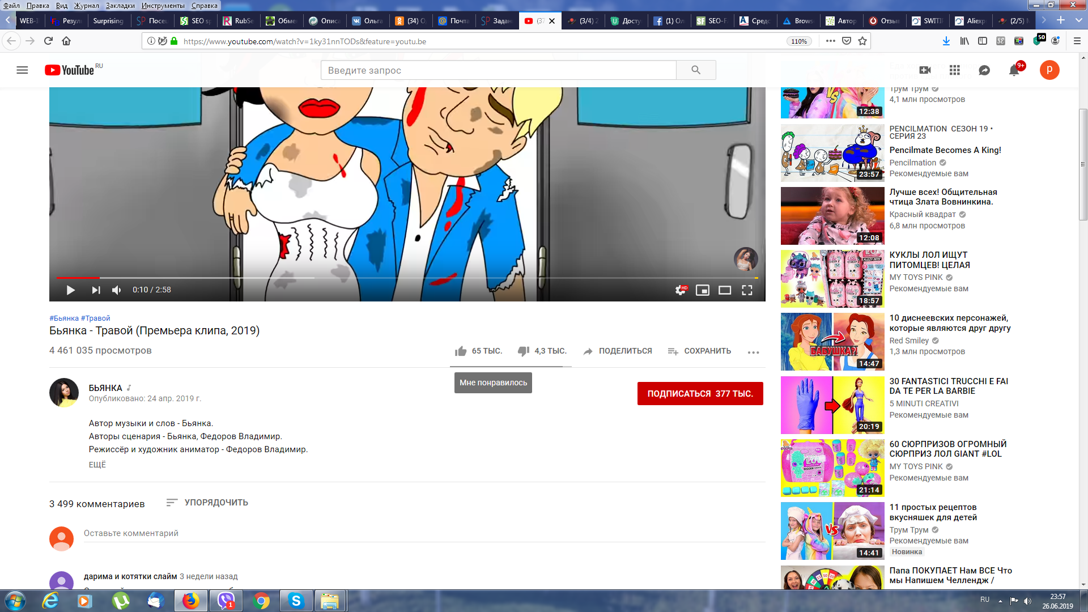Open the Закладки menu
1088x612 pixels.
pos(120,5)
